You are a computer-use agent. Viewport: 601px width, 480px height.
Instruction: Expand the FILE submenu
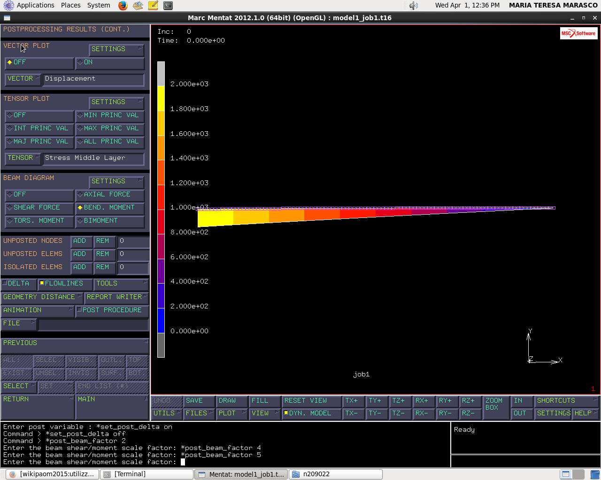19,324
